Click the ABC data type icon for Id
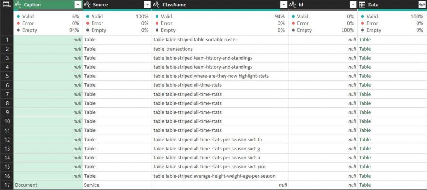Image resolution: width=427 pixels, height=190 pixels. (292, 5)
